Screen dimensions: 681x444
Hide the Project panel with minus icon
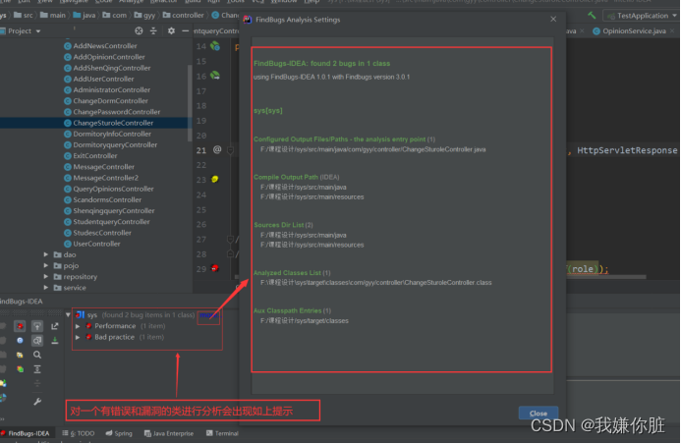click(x=186, y=30)
